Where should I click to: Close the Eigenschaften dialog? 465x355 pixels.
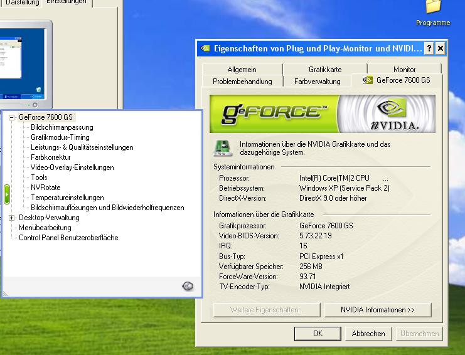441,48
